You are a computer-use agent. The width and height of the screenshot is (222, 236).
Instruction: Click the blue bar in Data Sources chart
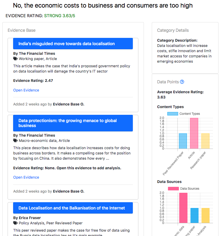(194, 215)
